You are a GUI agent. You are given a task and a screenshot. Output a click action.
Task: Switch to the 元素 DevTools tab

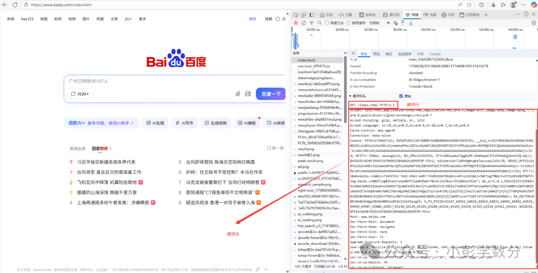(x=345, y=15)
